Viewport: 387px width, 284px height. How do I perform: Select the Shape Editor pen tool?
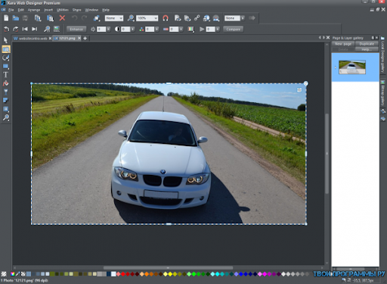pos(5,58)
